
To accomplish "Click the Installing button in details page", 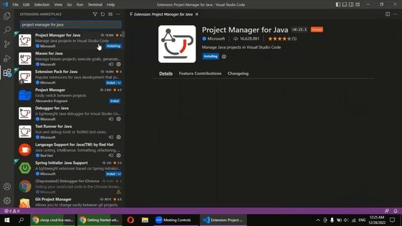I will [210, 56].
